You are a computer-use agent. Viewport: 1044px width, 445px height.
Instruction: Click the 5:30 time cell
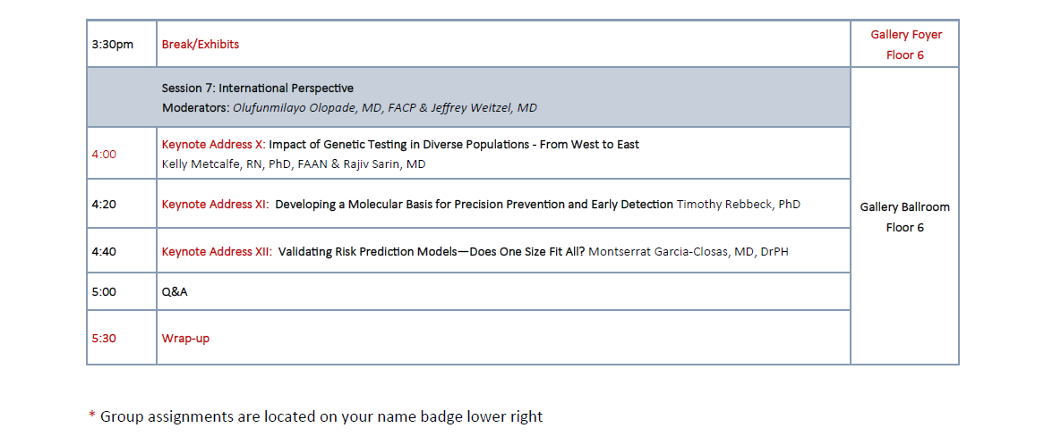104,339
